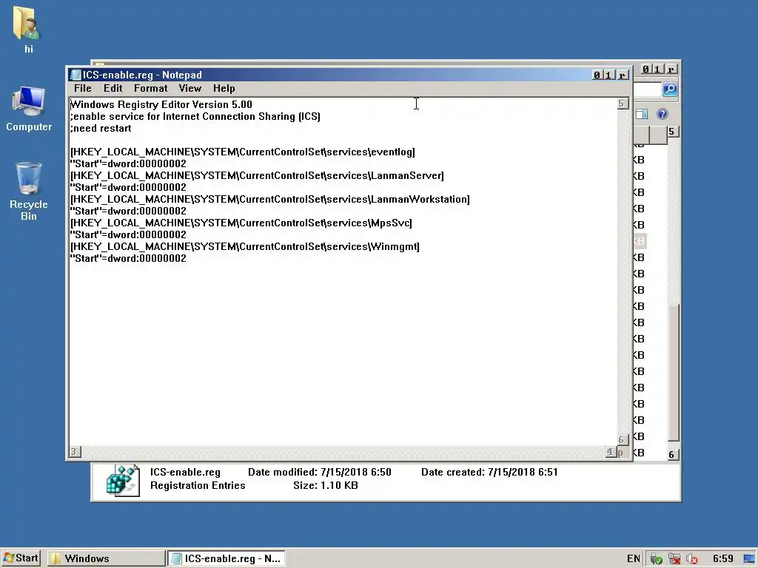The image size is (758, 568).
Task: Click the registry key line ending in Winmgmt
Action: point(244,247)
